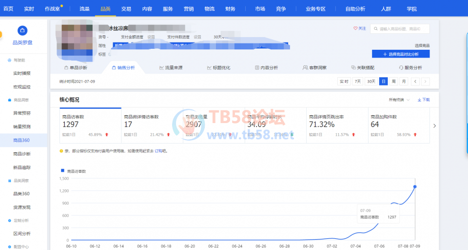Open the 人群 top menu

coord(386,9)
